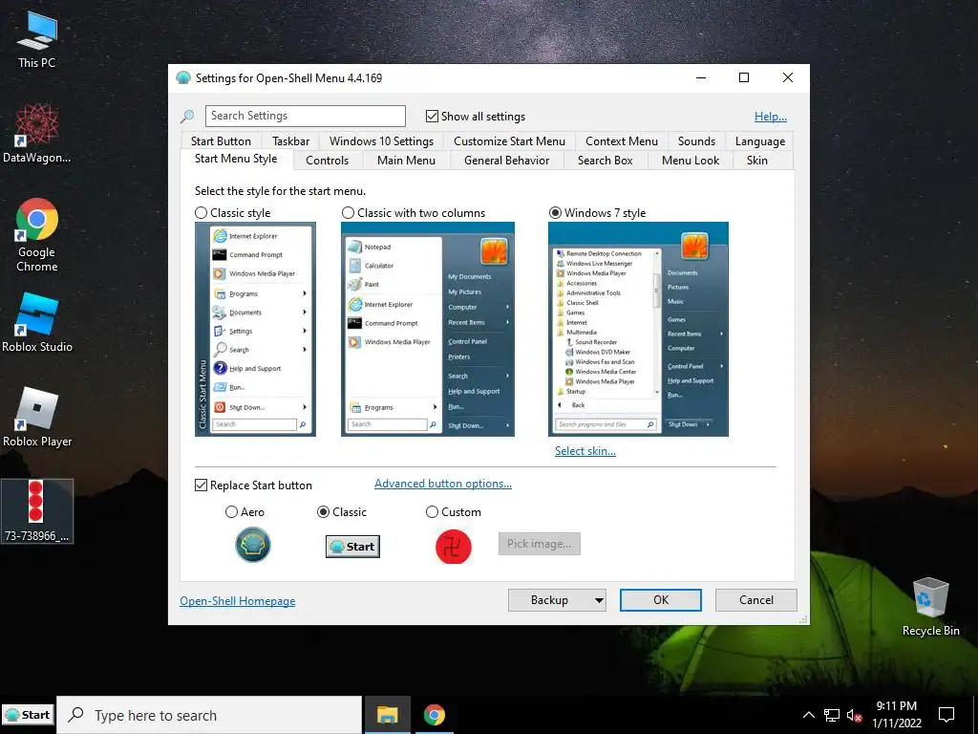Click into the Search Settings field
The image size is (978, 734).
pos(306,116)
